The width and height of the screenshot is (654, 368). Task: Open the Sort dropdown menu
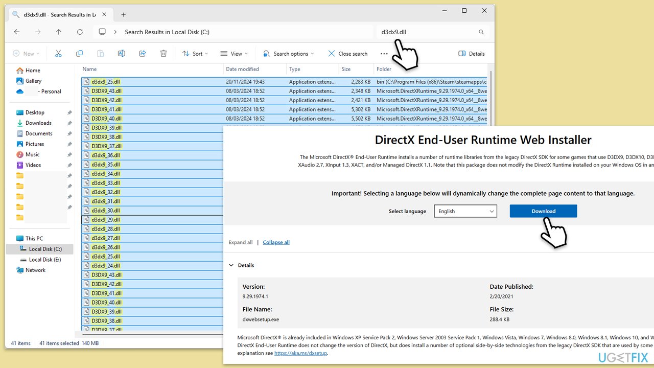[x=195, y=54]
